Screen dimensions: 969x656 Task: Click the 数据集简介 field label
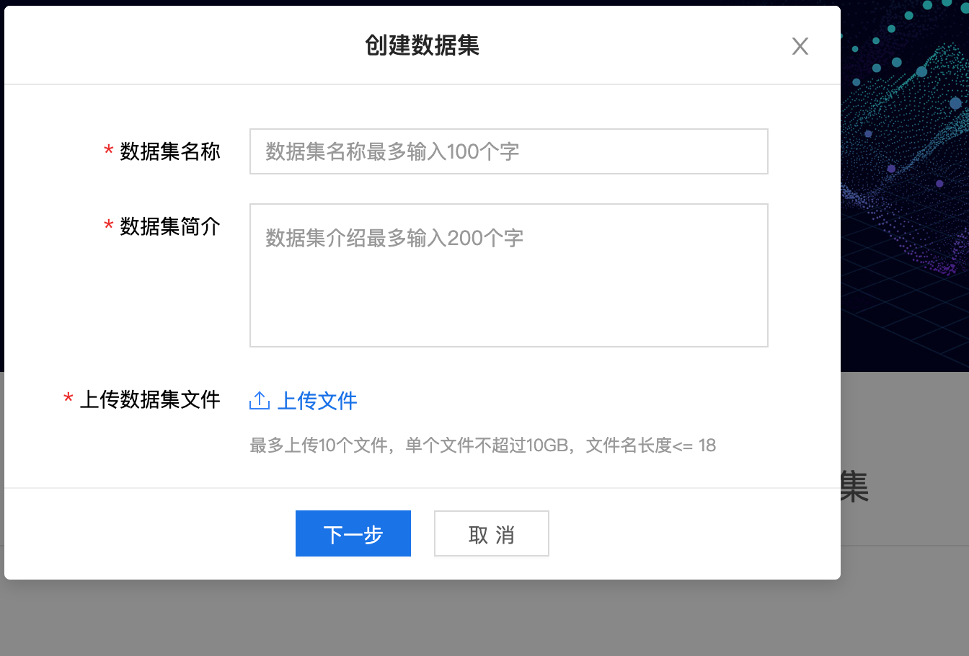(x=170, y=226)
